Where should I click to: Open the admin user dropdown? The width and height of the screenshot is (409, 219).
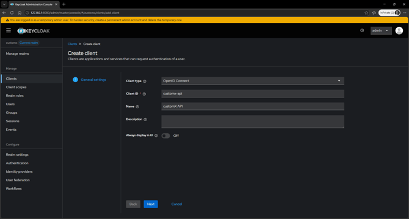coord(381,30)
